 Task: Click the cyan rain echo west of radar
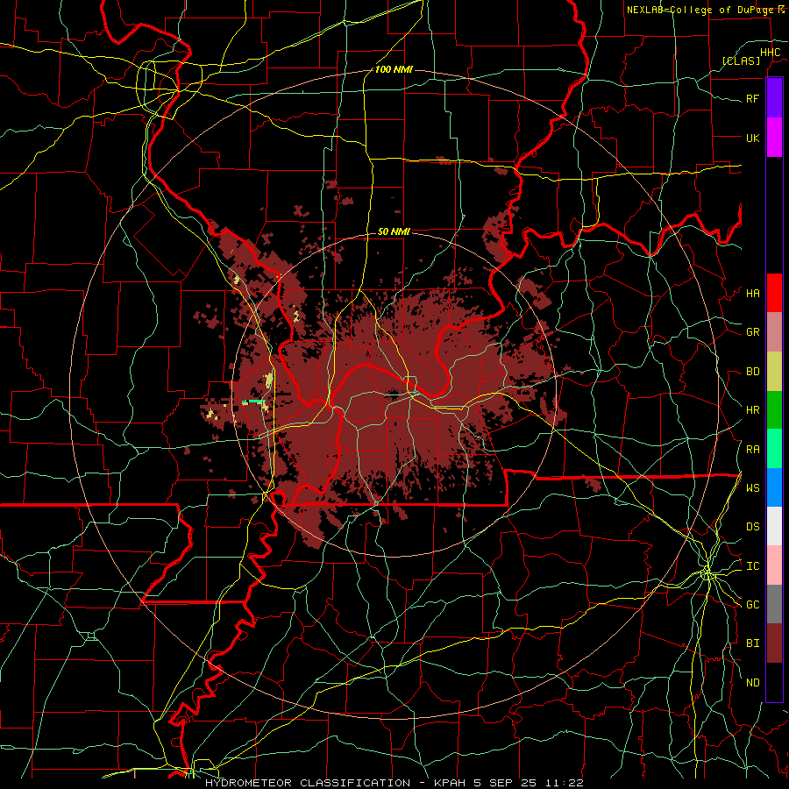[254, 402]
